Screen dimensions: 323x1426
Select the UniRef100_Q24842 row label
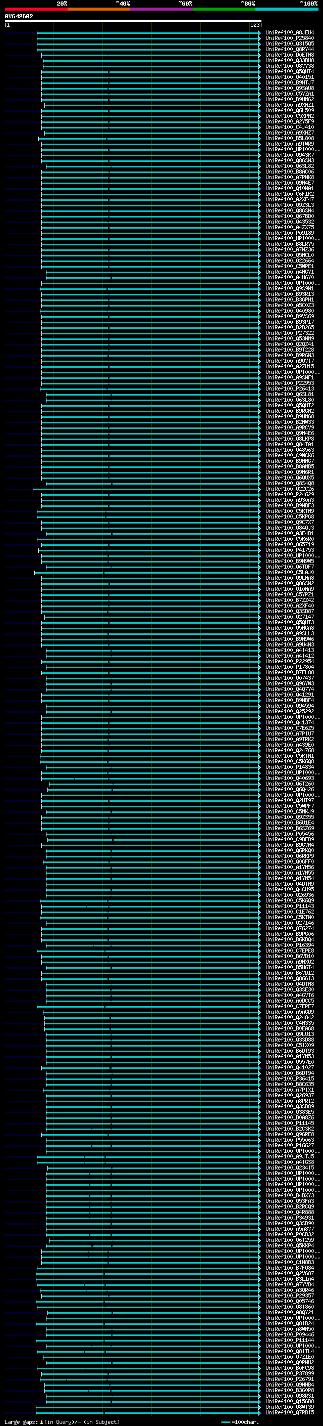click(290, 1017)
